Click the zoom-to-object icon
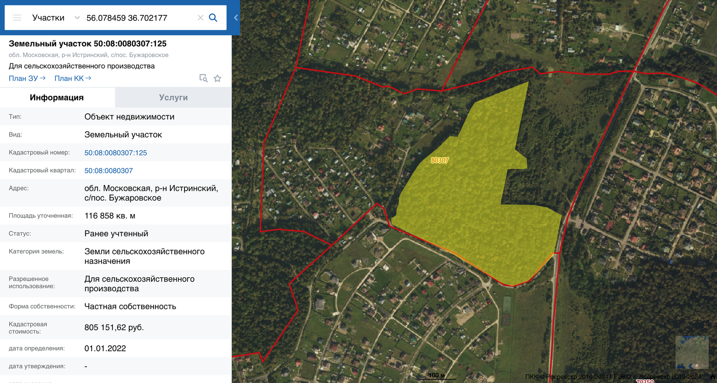The image size is (717, 383). click(x=203, y=78)
